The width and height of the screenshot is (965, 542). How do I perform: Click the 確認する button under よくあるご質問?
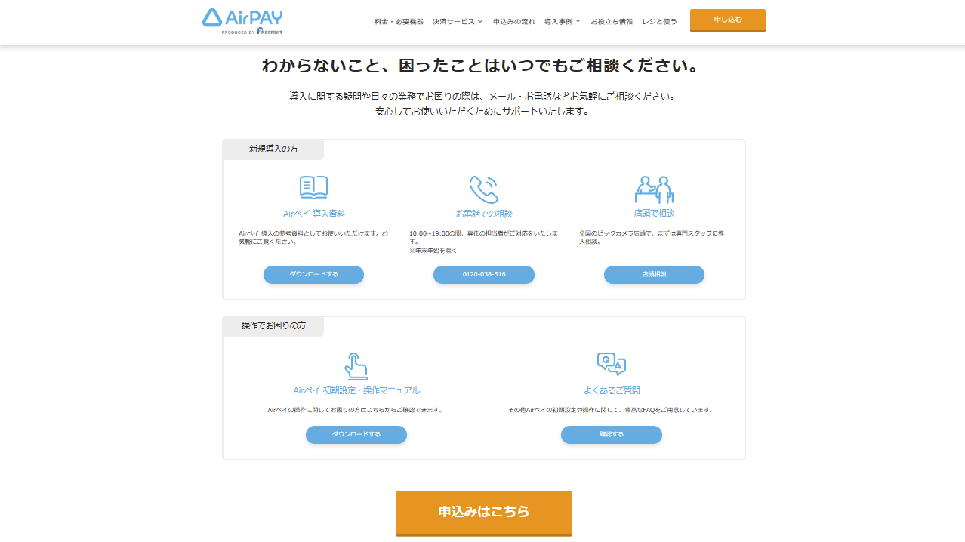point(612,434)
